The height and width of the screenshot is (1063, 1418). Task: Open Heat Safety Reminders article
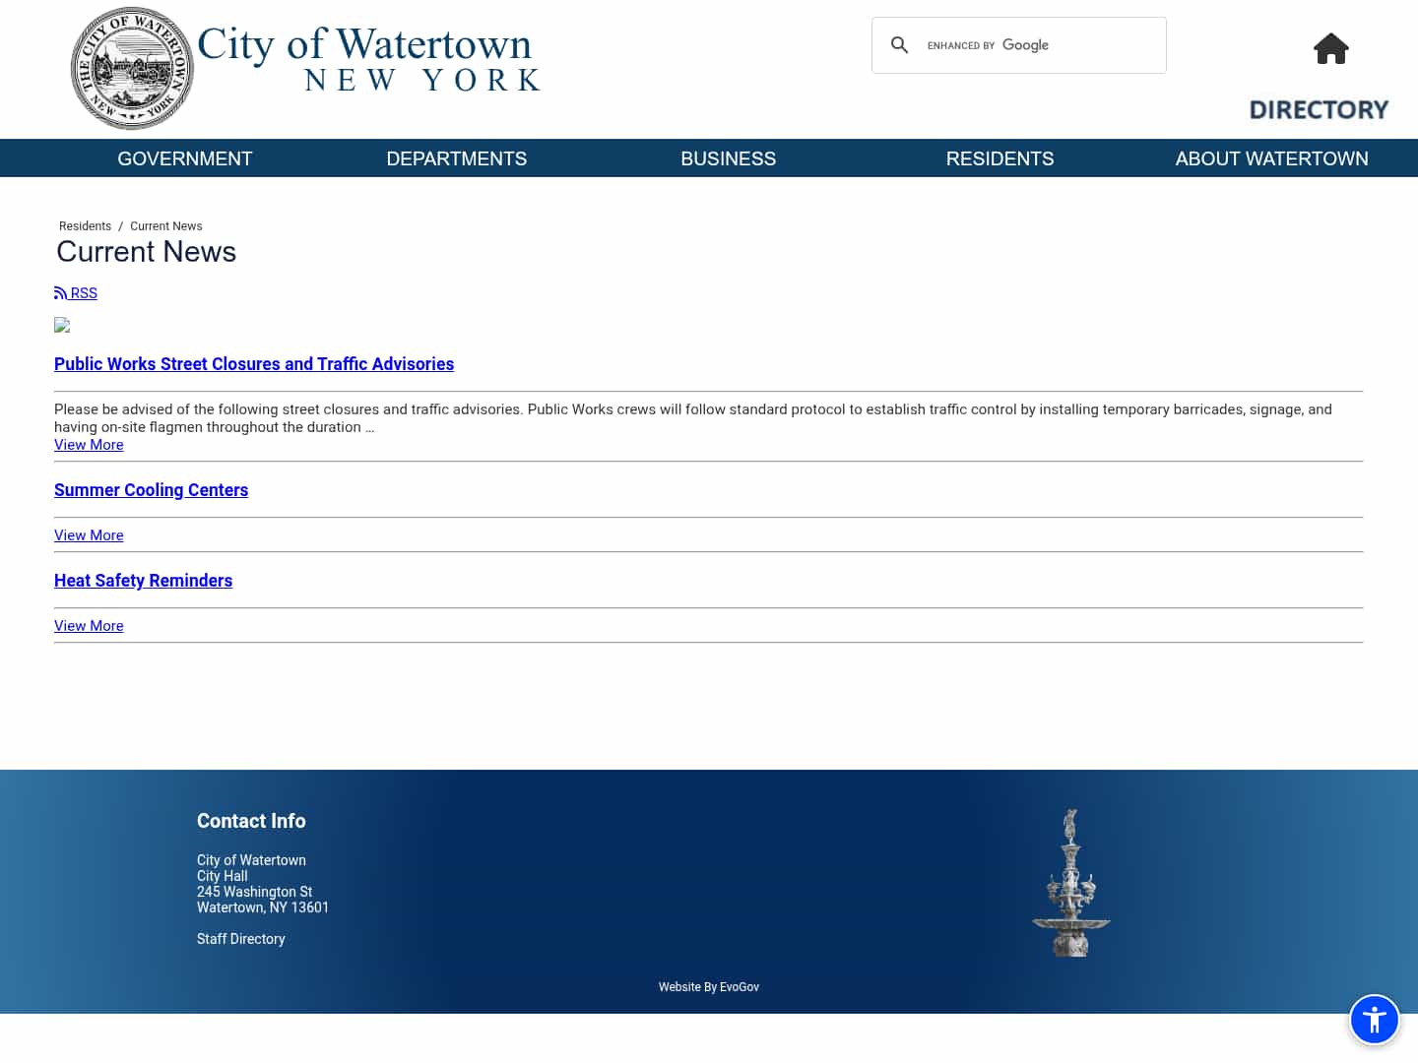coord(143,581)
